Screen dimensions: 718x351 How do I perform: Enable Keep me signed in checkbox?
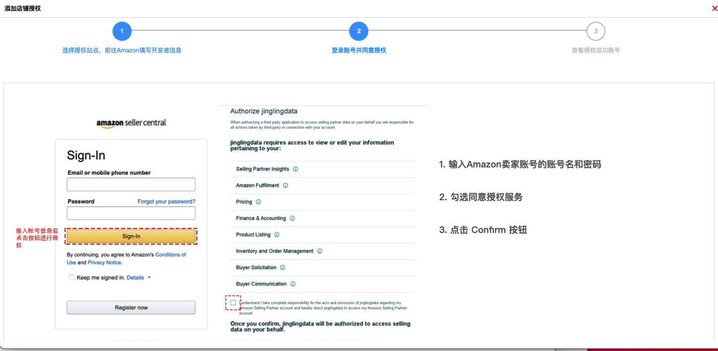(72, 277)
